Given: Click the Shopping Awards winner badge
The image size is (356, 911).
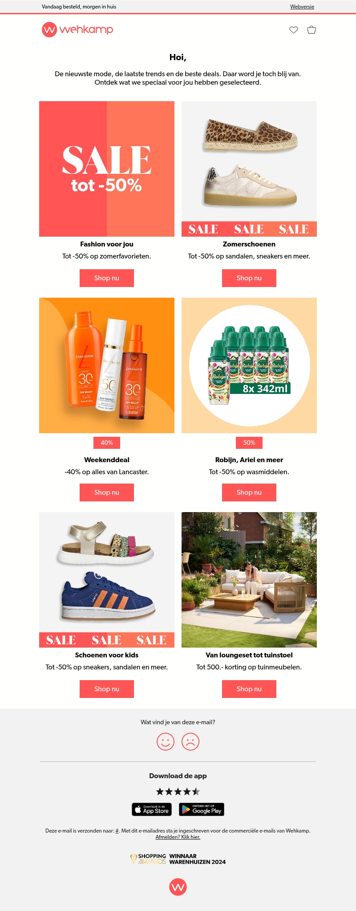Looking at the screenshot, I should tap(178, 859).
